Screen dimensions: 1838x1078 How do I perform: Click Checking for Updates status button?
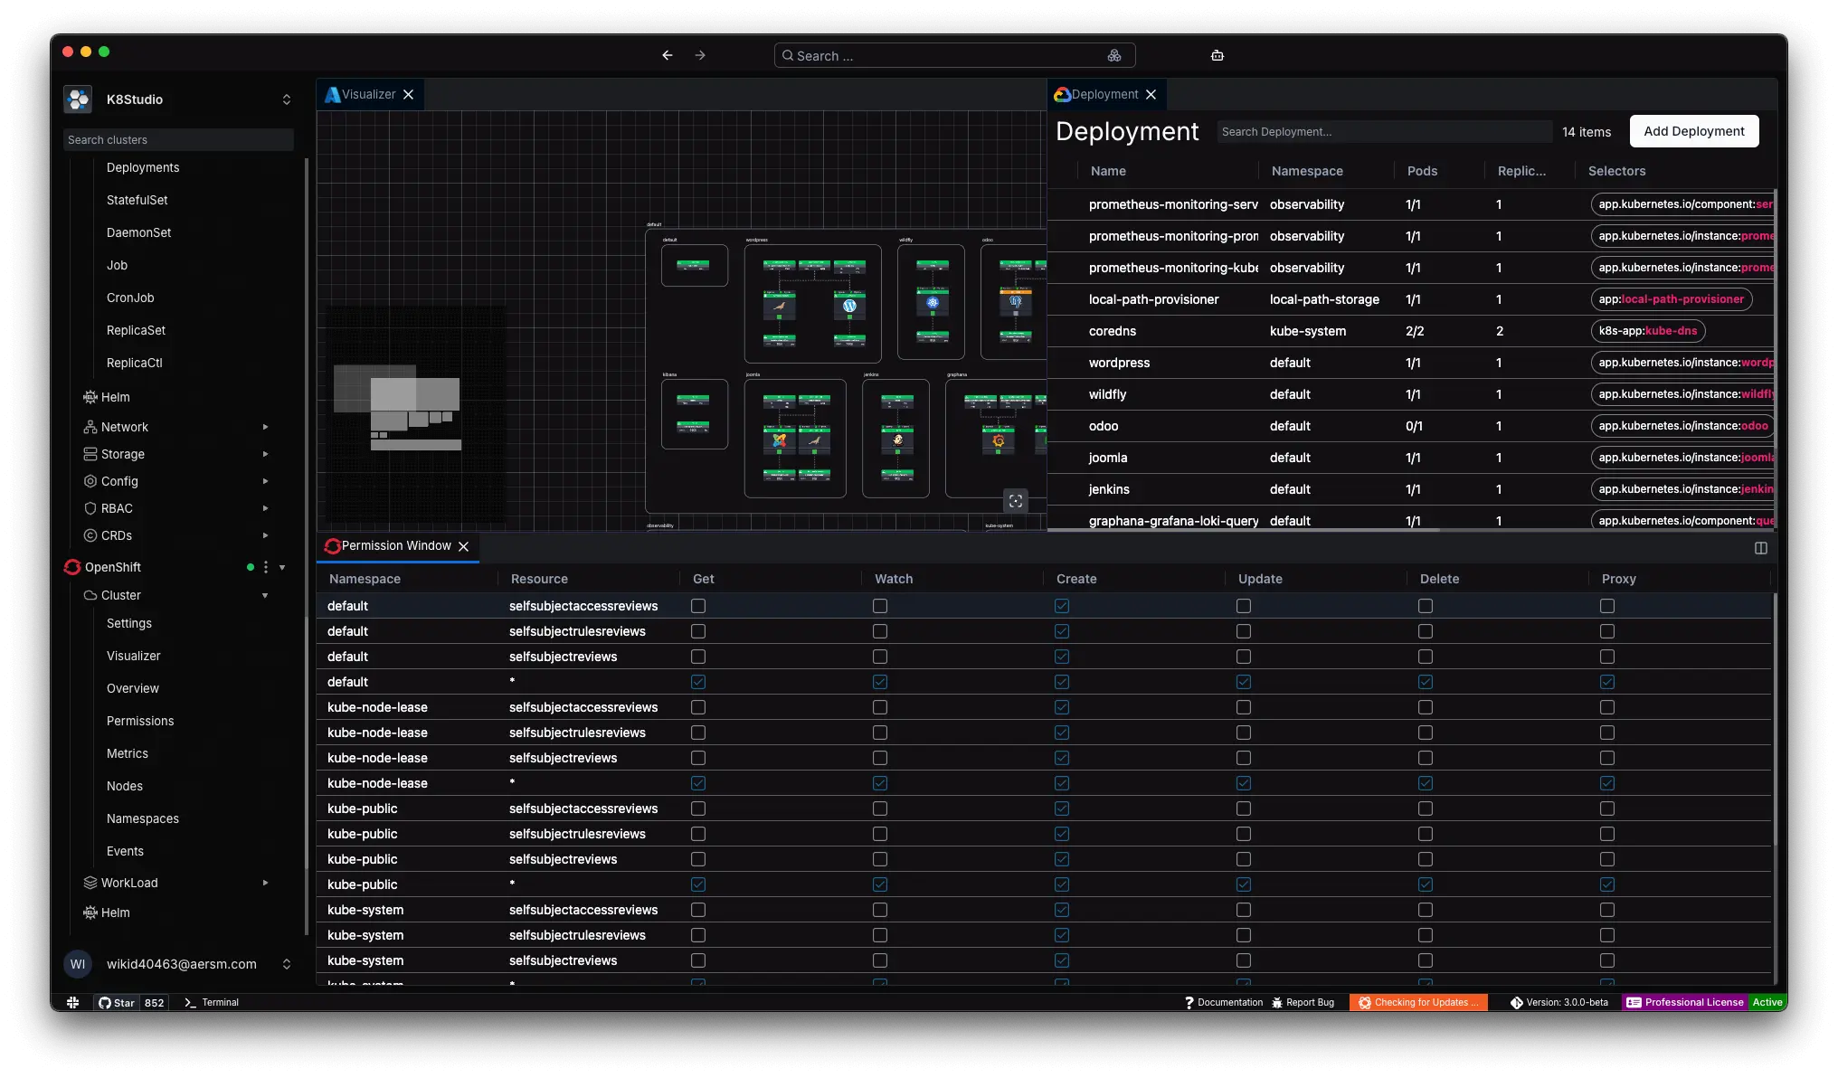coord(1418,1002)
